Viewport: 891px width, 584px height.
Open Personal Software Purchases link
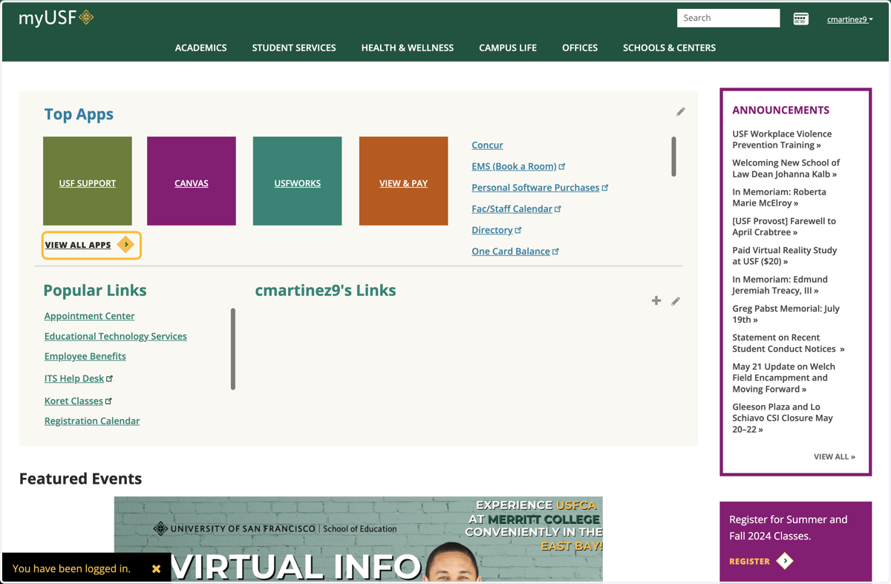tap(540, 188)
